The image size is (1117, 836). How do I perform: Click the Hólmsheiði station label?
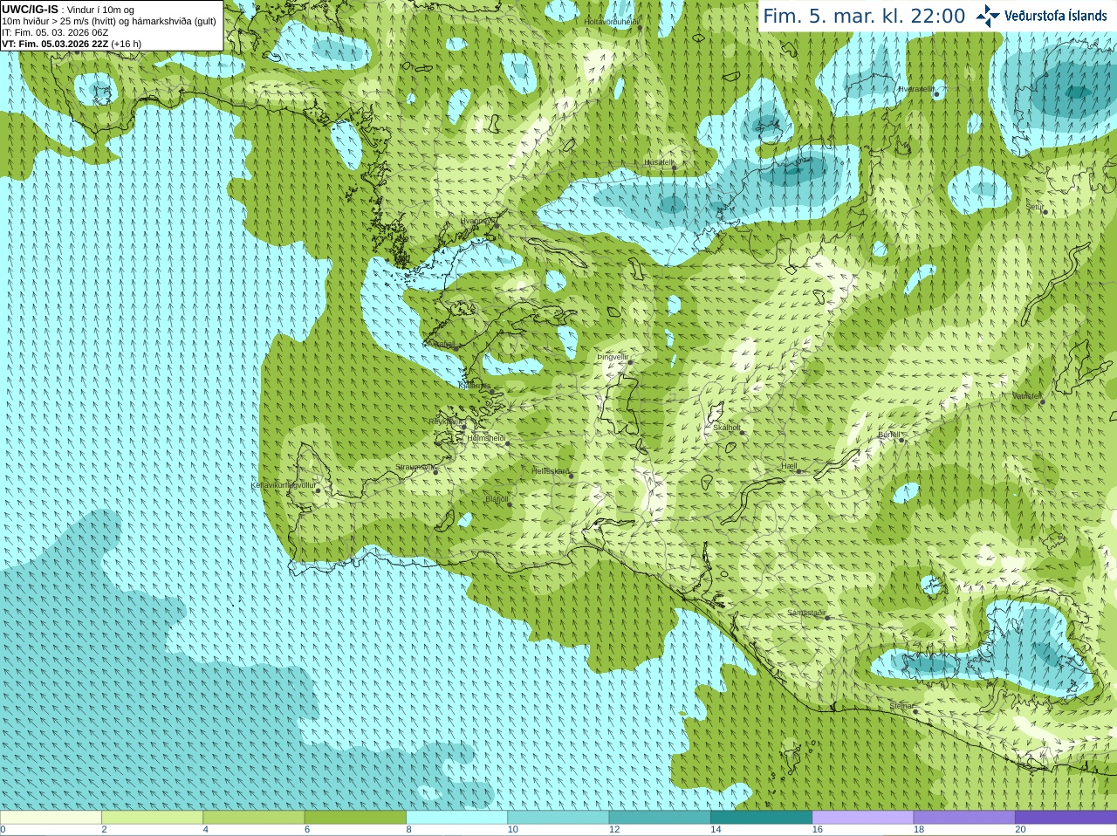point(487,438)
